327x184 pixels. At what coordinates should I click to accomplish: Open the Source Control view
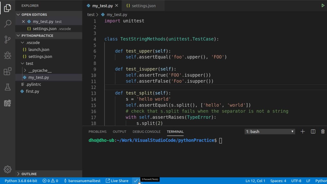pos(8,39)
